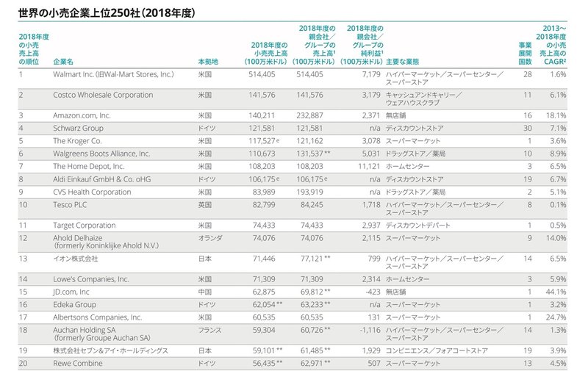Select Walmart Inc. company name

113,74
